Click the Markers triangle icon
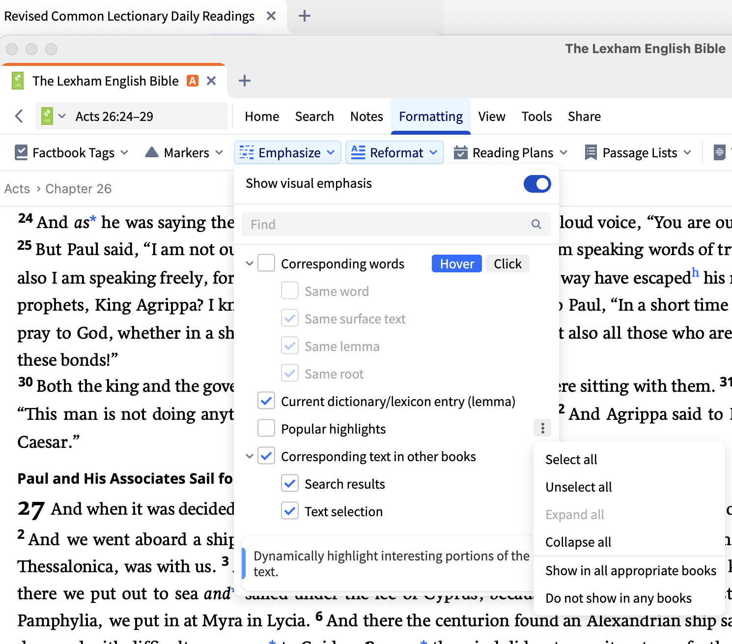732x644 pixels. pos(152,152)
